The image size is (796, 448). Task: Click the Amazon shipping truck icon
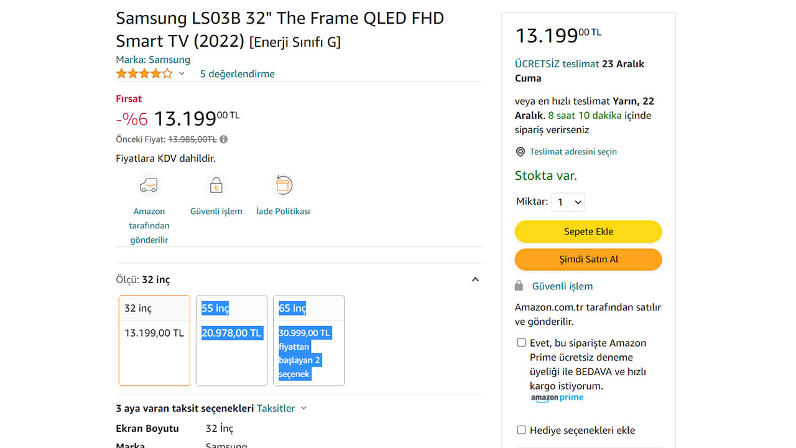pos(149,185)
